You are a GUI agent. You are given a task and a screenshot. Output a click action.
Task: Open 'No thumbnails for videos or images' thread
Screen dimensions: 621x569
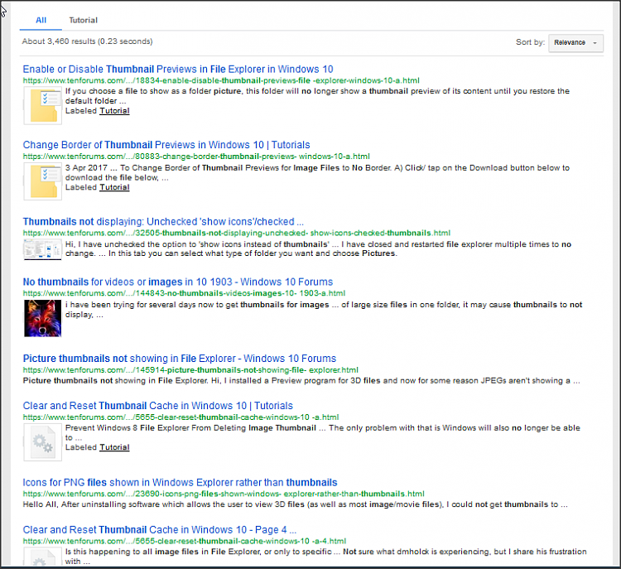[178, 282]
